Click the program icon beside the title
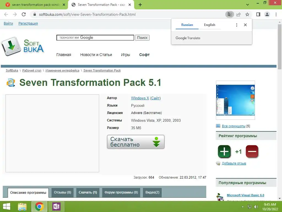282x212 pixels. [x=11, y=83]
